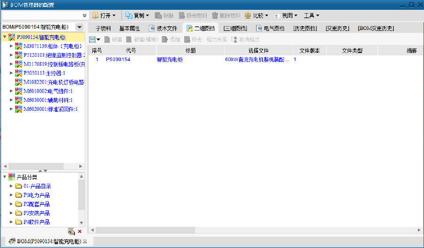Sort by the 序号 column header
424x248 pixels.
(x=97, y=50)
